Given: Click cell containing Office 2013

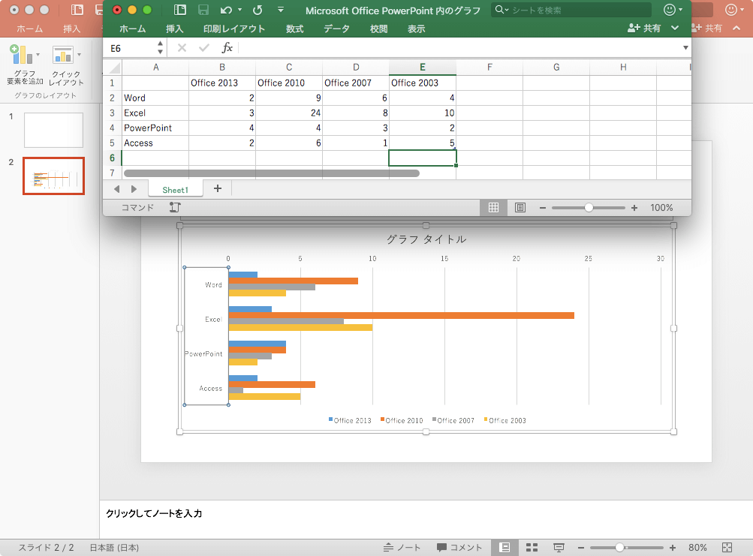Looking at the screenshot, I should click(x=222, y=83).
